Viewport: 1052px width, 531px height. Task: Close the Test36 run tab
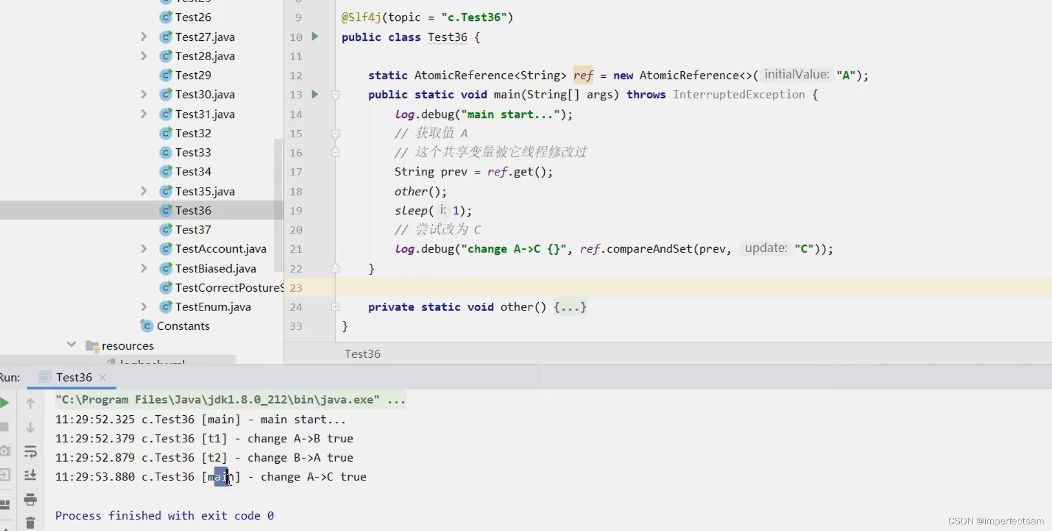click(x=102, y=378)
